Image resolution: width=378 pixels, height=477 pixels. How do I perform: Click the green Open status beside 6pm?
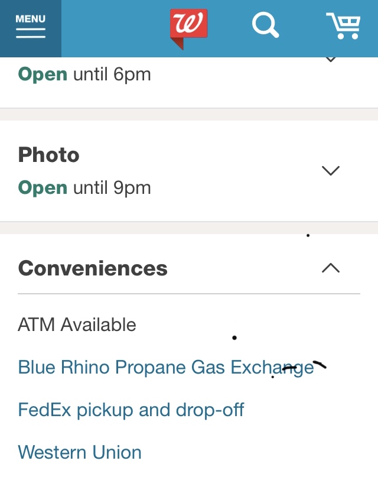43,74
